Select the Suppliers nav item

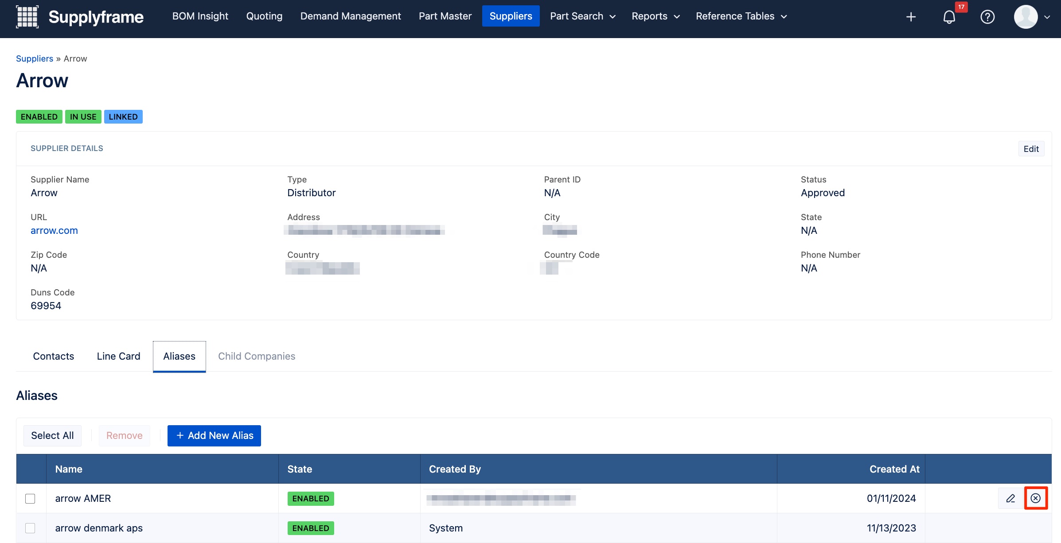click(511, 16)
